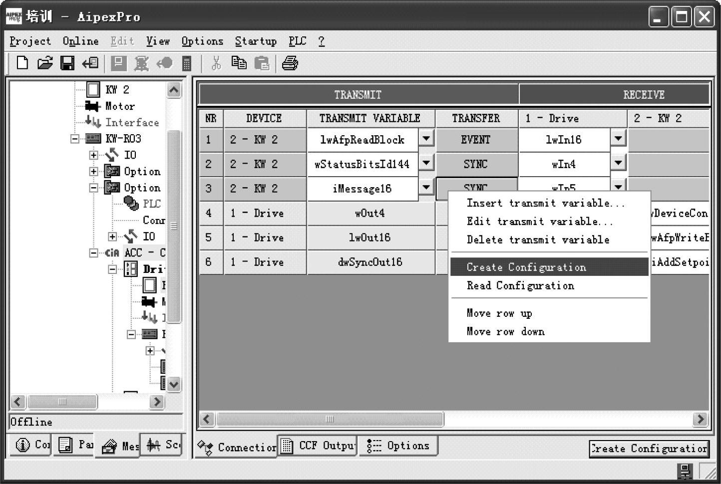Click the Open folder toolbar icon
Screen dimensions: 721x484
tap(45, 63)
